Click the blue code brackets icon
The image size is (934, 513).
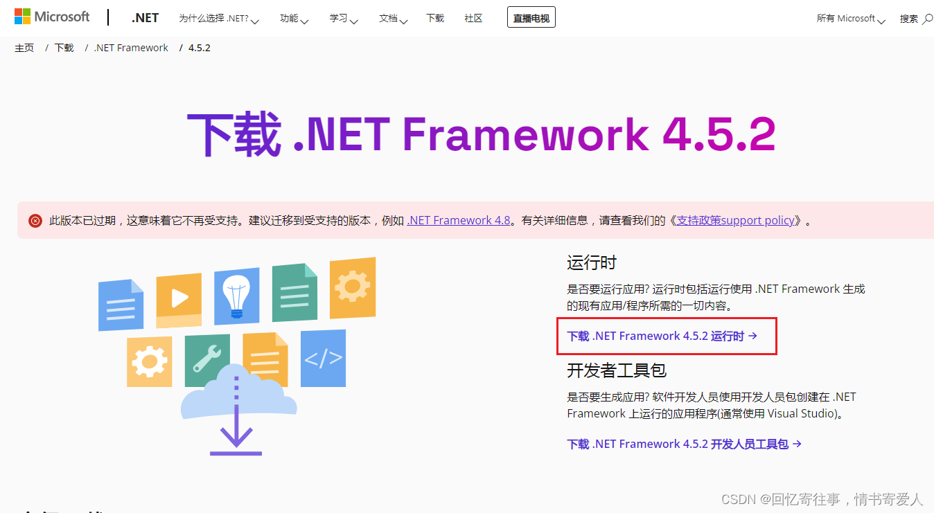[x=323, y=358]
